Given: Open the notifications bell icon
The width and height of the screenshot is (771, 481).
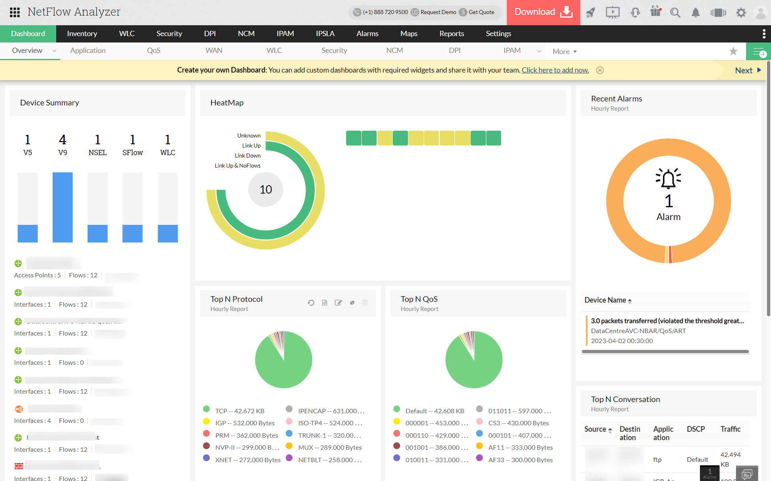Looking at the screenshot, I should coord(695,12).
